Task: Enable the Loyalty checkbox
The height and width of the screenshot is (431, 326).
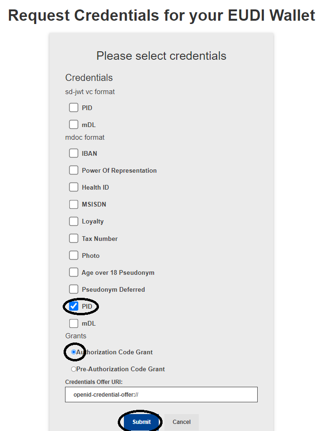Action: (73, 221)
